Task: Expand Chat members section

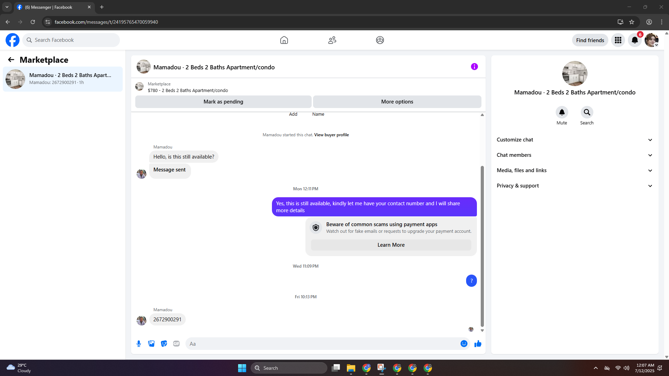Action: [x=575, y=155]
